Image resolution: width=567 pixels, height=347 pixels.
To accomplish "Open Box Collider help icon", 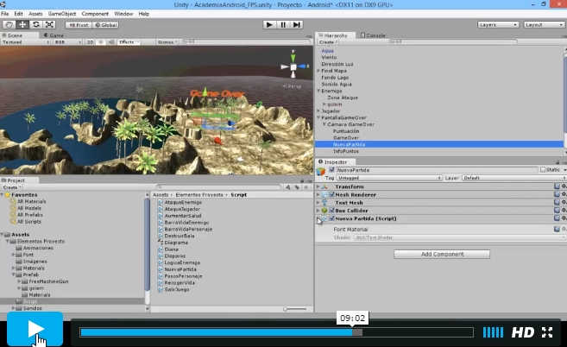I will click(x=557, y=211).
